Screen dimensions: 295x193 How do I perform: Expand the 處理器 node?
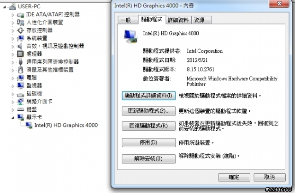point(13,54)
